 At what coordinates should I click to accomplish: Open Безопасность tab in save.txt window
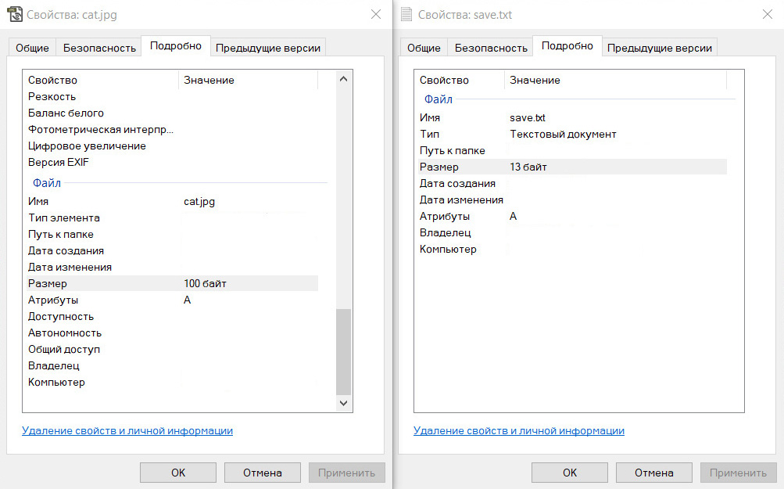(x=491, y=48)
